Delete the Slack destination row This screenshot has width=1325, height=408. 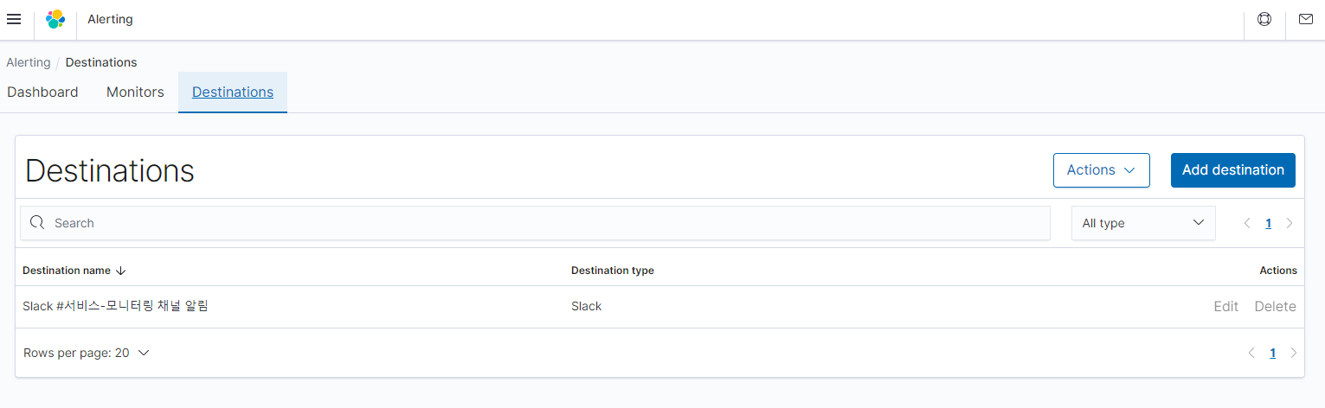(1275, 306)
